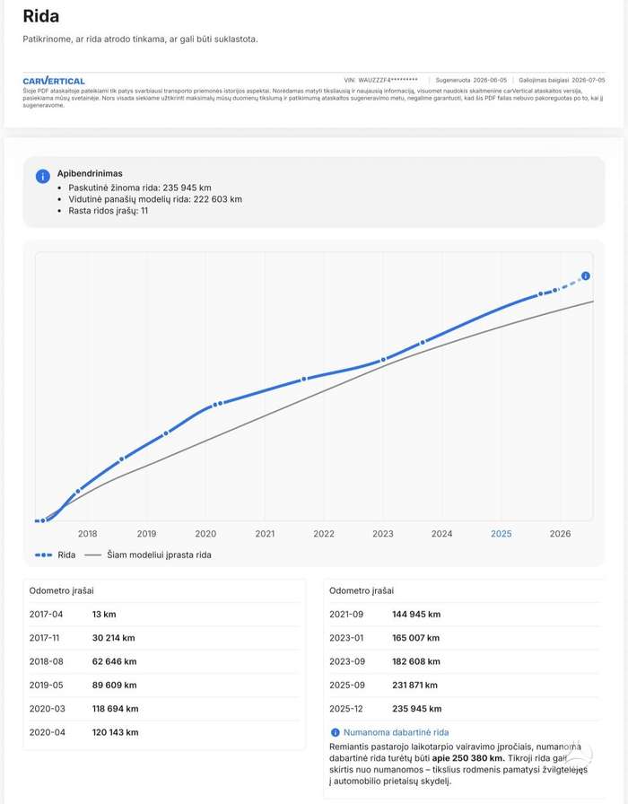628x804 pixels.
Task: Click the 2026 axis label under the chart
Action: [x=560, y=534]
